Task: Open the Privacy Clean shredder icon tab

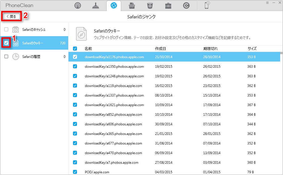Action: (x=132, y=6)
